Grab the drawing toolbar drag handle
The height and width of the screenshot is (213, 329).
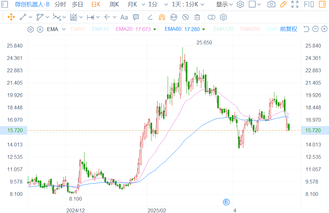click(3, 17)
